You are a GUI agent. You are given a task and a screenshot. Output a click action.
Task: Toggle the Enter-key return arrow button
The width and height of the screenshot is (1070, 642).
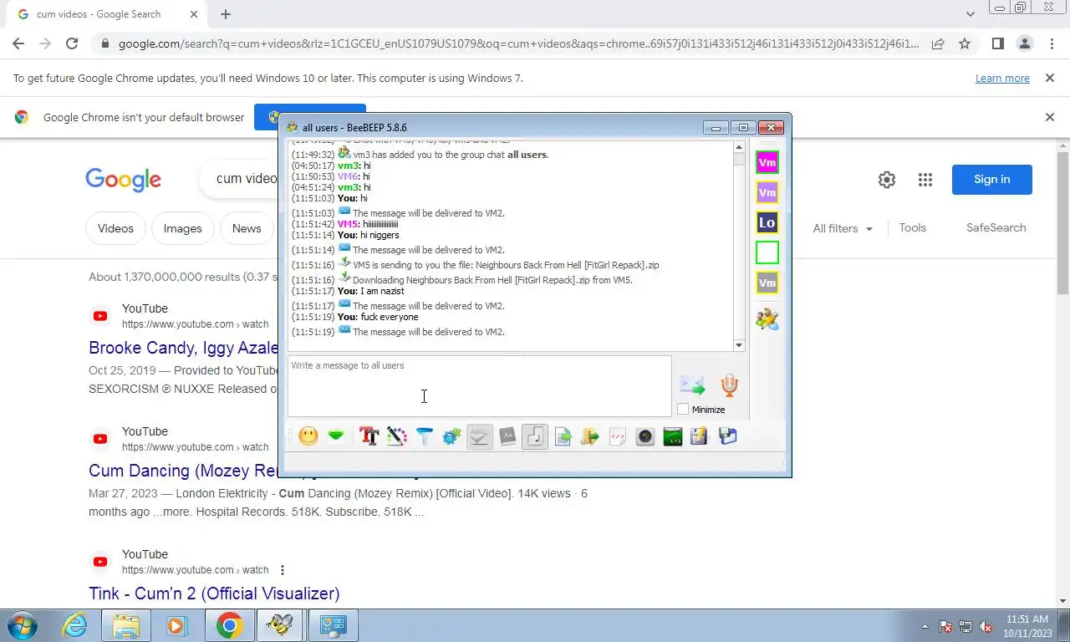(x=535, y=436)
